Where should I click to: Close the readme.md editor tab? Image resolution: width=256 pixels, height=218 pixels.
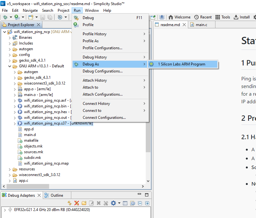coord(184,24)
